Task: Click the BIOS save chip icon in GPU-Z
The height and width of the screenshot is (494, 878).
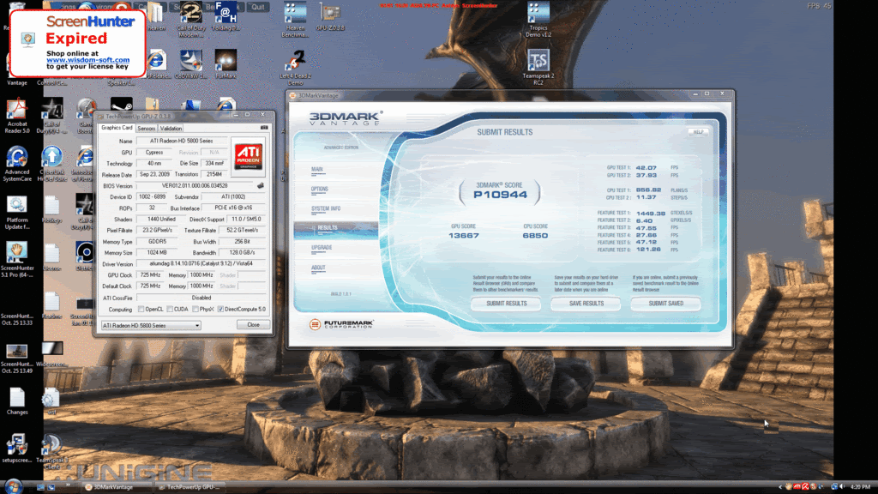Action: pyautogui.click(x=261, y=185)
